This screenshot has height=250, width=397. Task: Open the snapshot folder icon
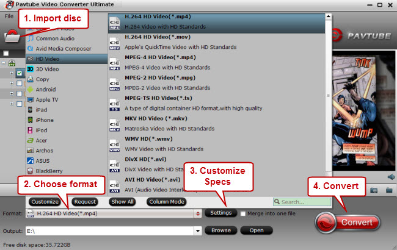tap(389, 190)
